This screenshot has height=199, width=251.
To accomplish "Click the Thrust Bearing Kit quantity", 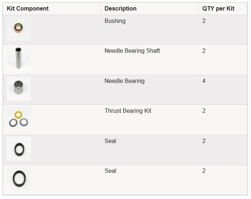I will point(204,111).
